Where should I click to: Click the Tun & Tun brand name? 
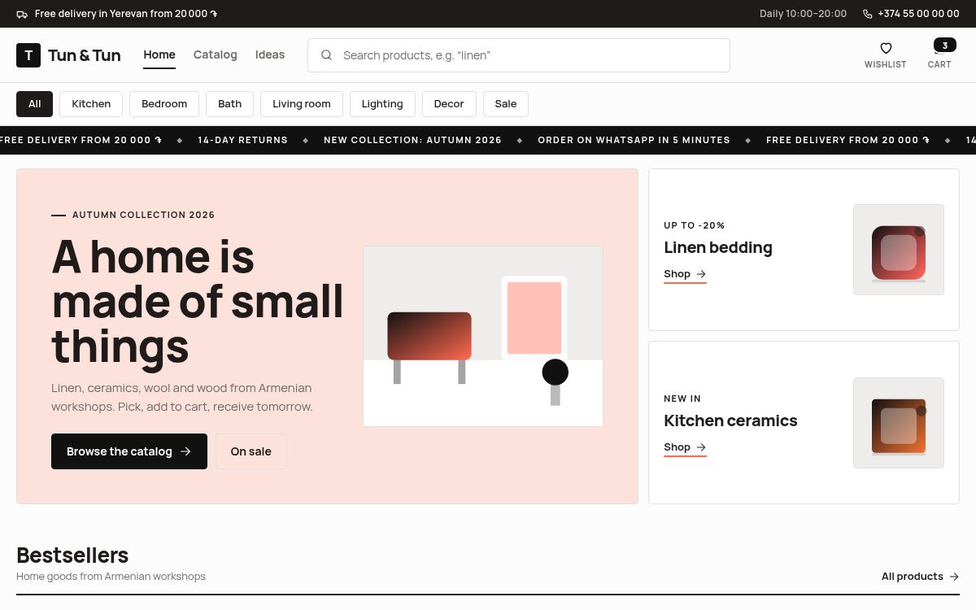pyautogui.click(x=85, y=55)
